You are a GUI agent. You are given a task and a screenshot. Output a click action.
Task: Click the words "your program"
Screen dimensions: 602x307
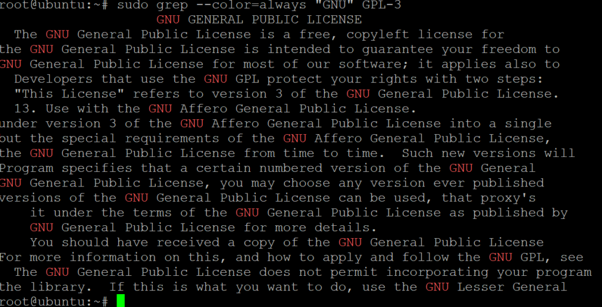544,272
